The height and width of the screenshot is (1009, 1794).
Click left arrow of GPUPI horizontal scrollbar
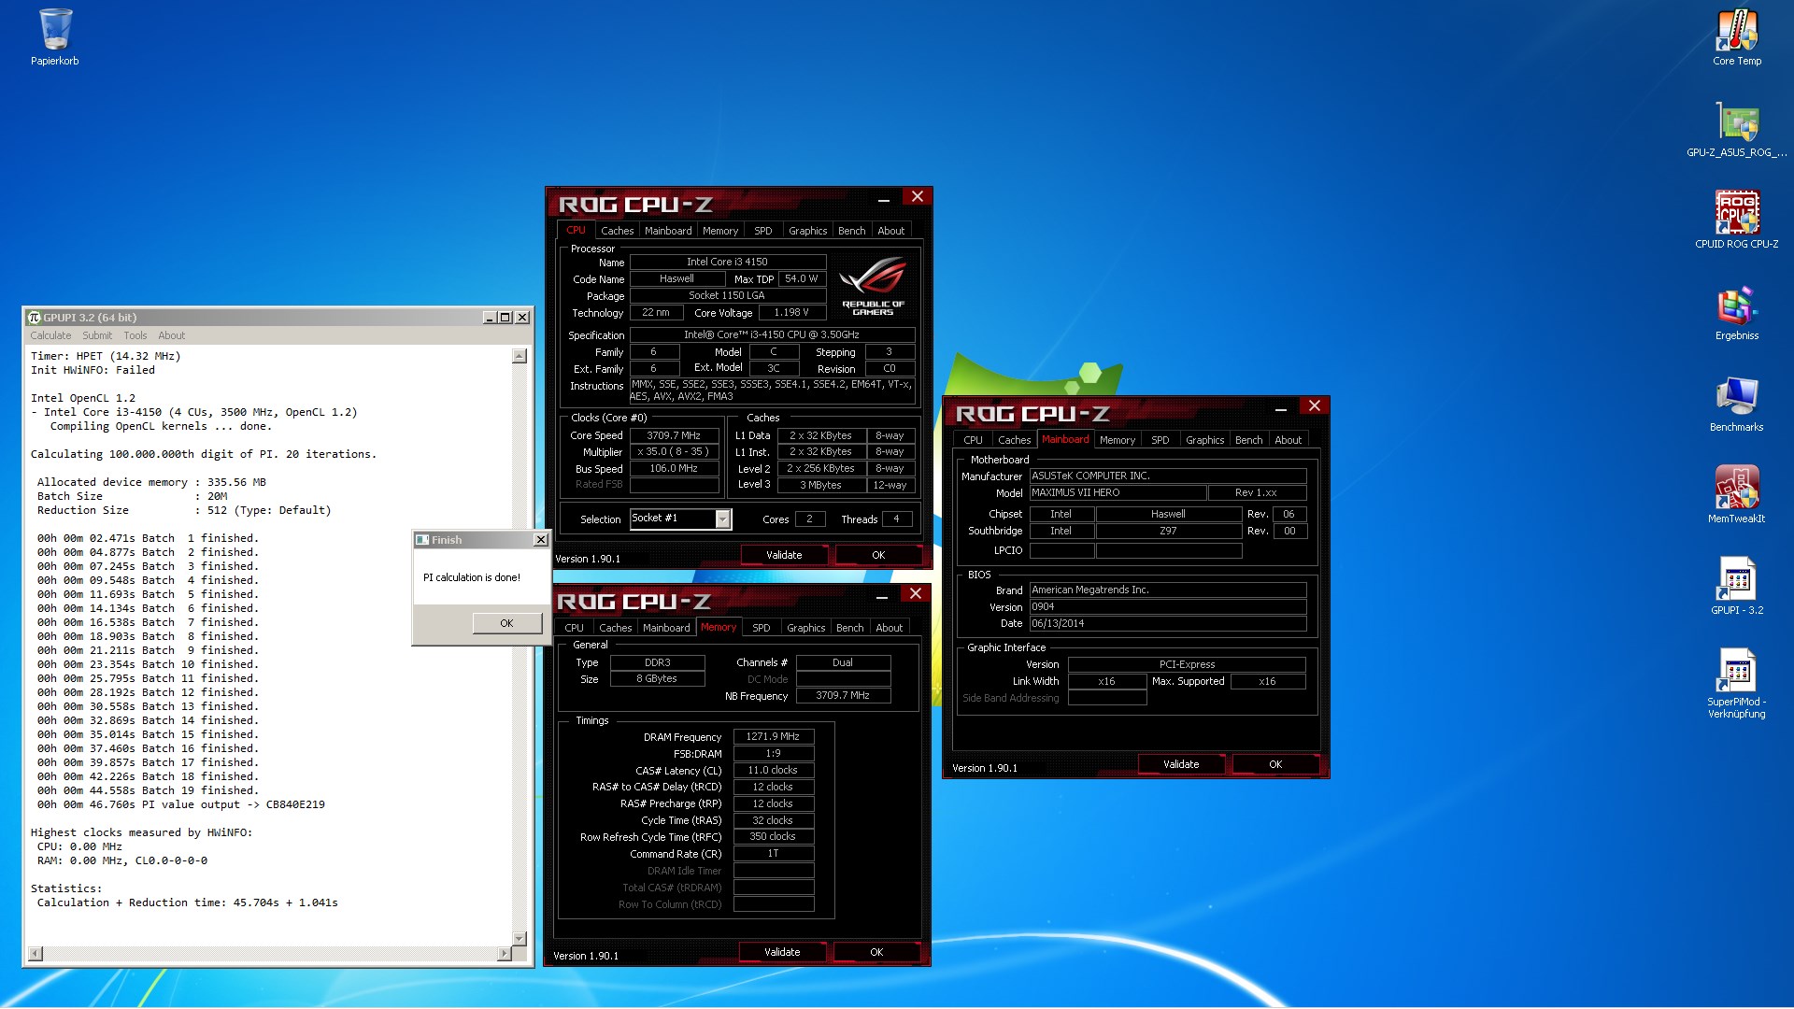tap(36, 954)
